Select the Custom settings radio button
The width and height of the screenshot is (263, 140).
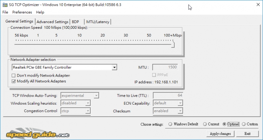click(x=244, y=124)
